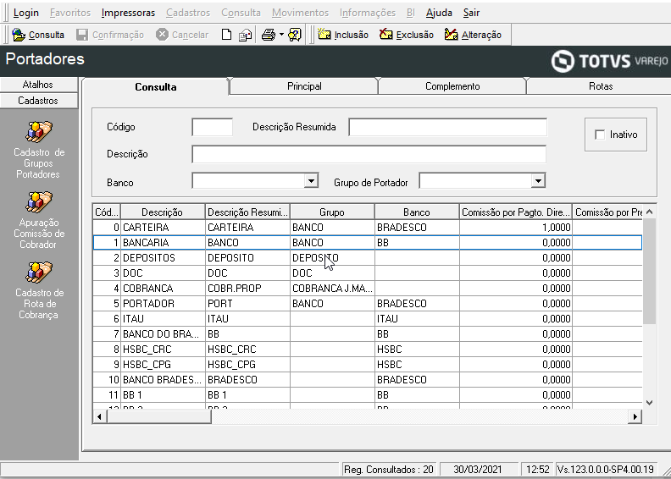
Task: Switch to the Principal tab
Action: [x=304, y=86]
